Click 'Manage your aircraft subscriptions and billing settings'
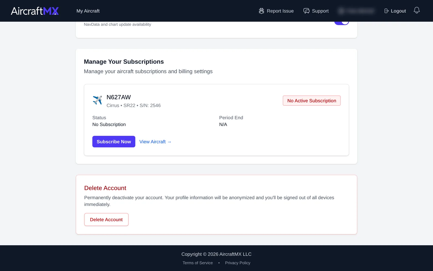 tap(148, 71)
